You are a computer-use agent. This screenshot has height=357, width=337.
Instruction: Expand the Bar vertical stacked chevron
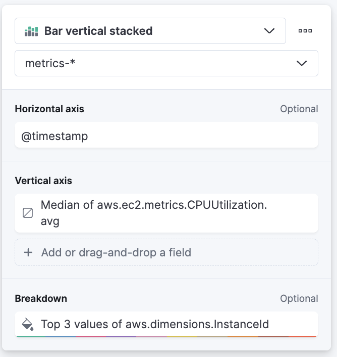269,31
